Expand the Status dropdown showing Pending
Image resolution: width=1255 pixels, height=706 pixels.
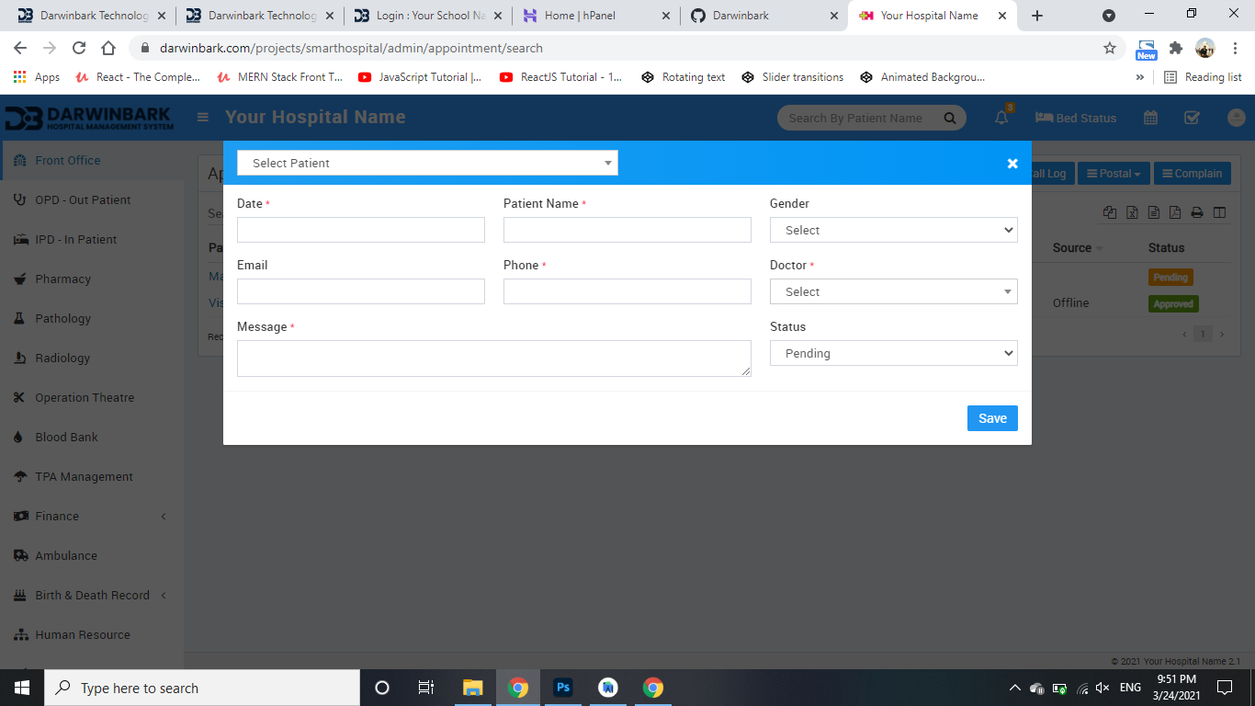pyautogui.click(x=893, y=353)
